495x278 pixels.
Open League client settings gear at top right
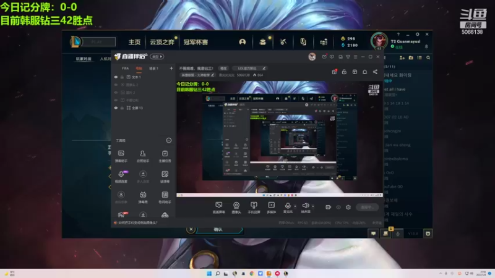pyautogui.click(x=417, y=34)
